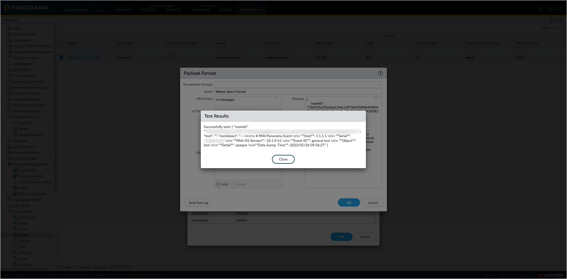Collapse the Certificate Management node
Screen dimensions: 567x279
pos(4,164)
